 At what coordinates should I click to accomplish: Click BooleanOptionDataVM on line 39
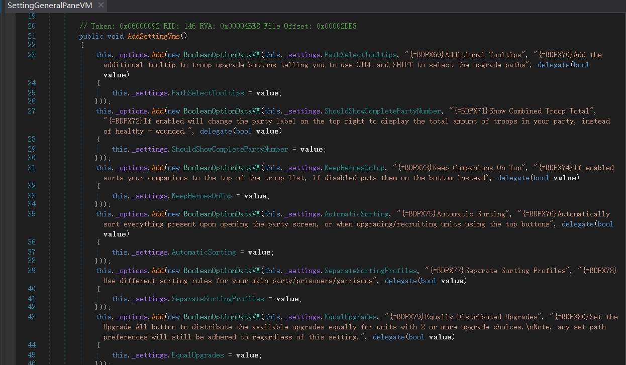pos(222,271)
